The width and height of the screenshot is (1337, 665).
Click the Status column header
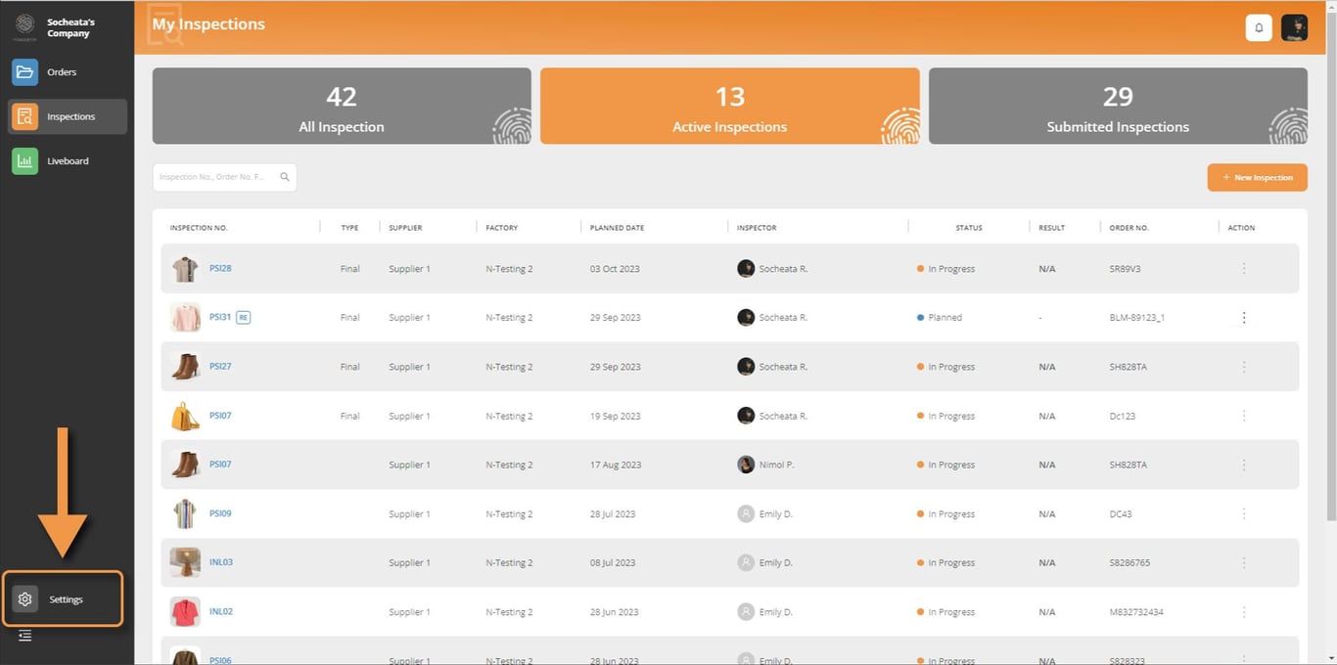point(969,228)
